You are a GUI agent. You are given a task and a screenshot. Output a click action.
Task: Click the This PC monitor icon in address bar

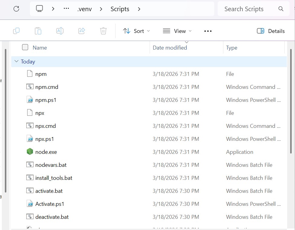[x=40, y=9]
